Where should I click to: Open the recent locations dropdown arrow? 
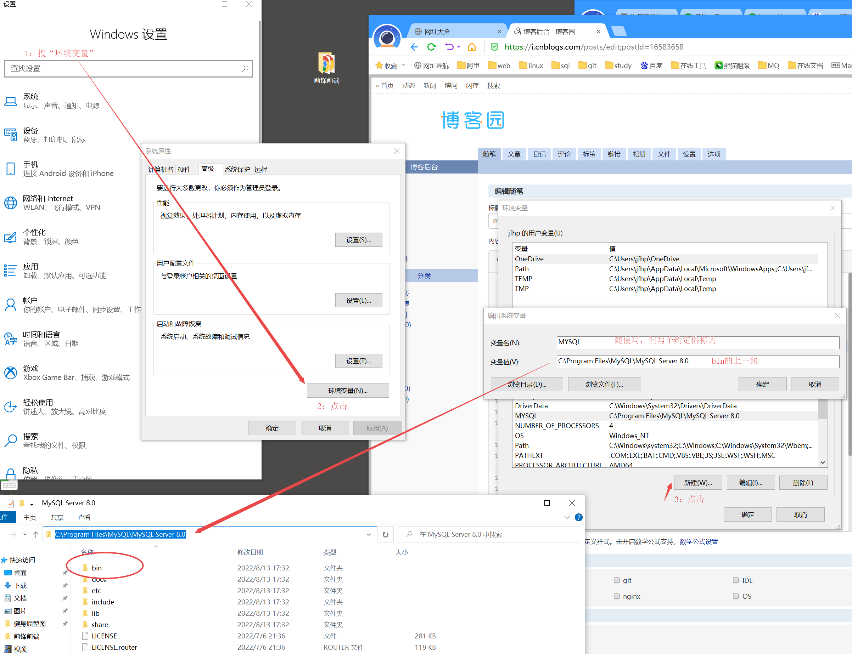tap(25, 534)
